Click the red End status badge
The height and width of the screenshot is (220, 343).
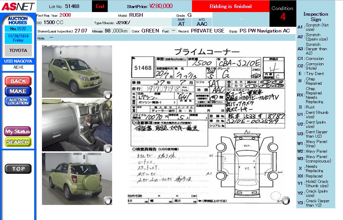100,6
